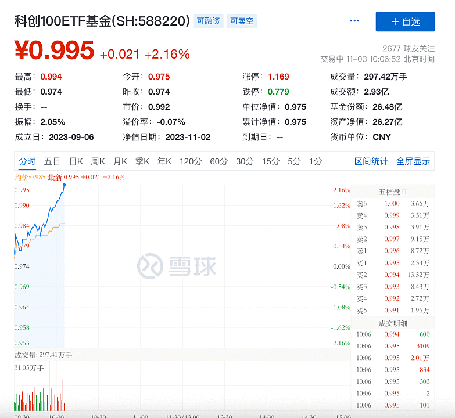
Task: Switch to the 日K chart tab
Action: point(76,161)
